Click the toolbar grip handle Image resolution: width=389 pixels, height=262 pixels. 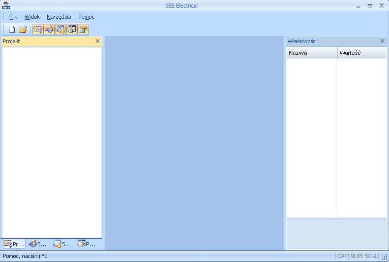pos(4,29)
